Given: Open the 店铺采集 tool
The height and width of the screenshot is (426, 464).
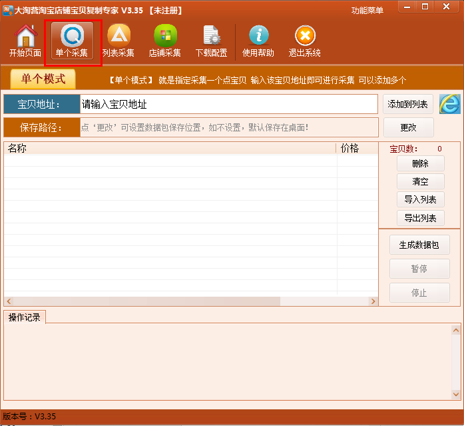Looking at the screenshot, I should click(x=165, y=41).
